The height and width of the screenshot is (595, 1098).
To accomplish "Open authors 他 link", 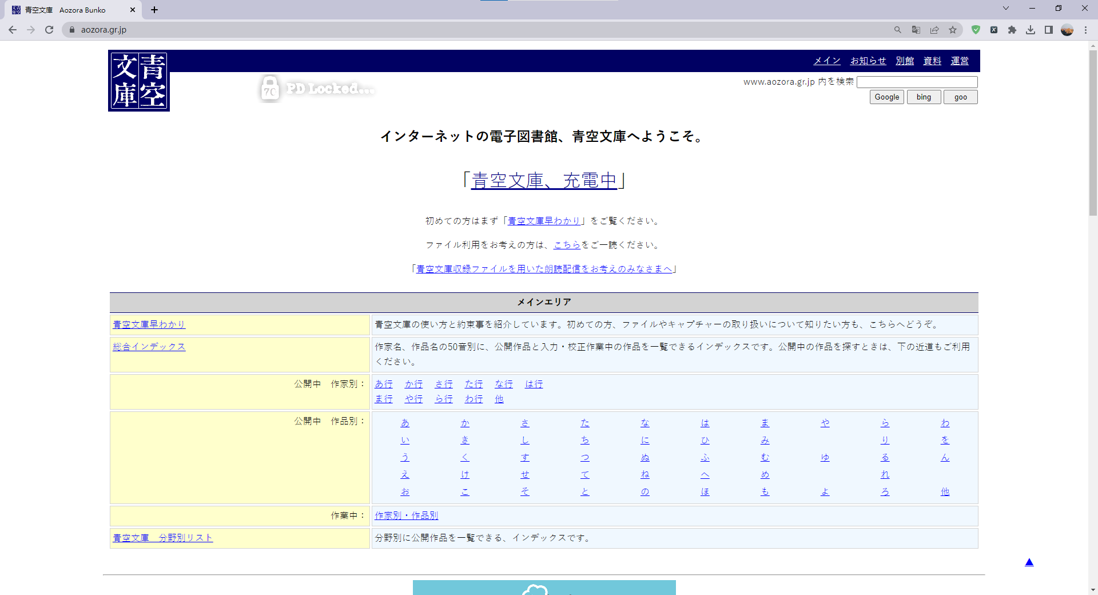I will [499, 399].
